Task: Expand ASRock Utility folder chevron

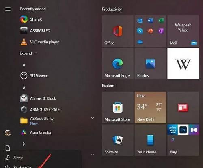Action: point(93,118)
